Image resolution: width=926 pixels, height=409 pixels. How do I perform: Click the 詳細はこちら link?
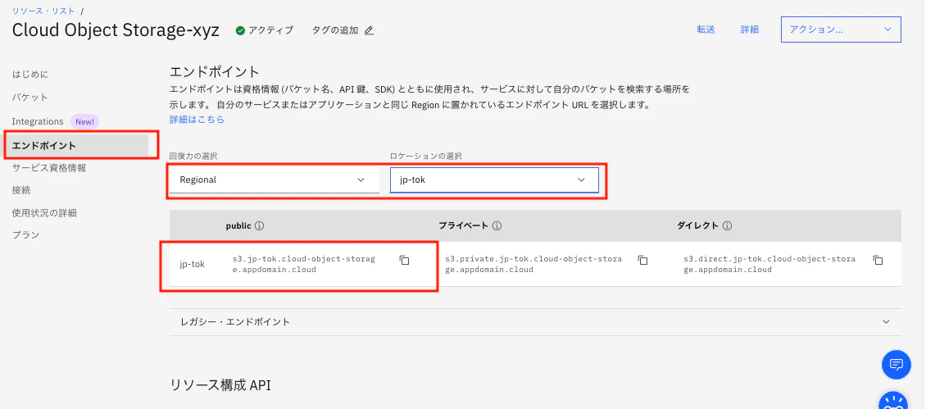pos(197,120)
